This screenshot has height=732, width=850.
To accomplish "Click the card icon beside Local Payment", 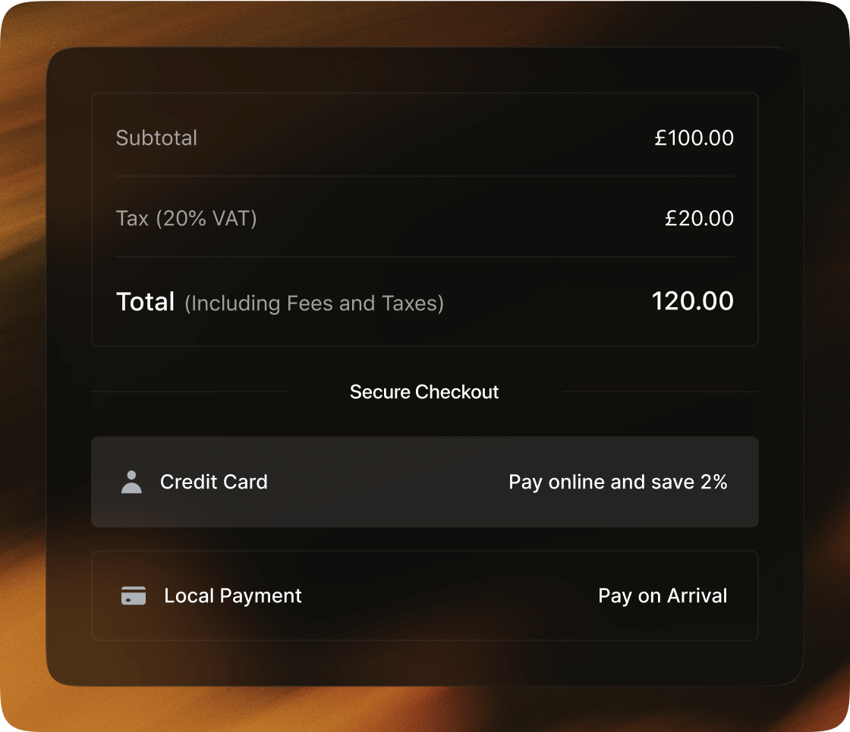I will tap(134, 595).
